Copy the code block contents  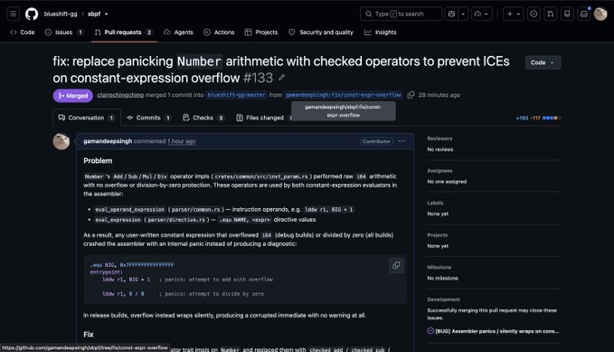point(396,265)
